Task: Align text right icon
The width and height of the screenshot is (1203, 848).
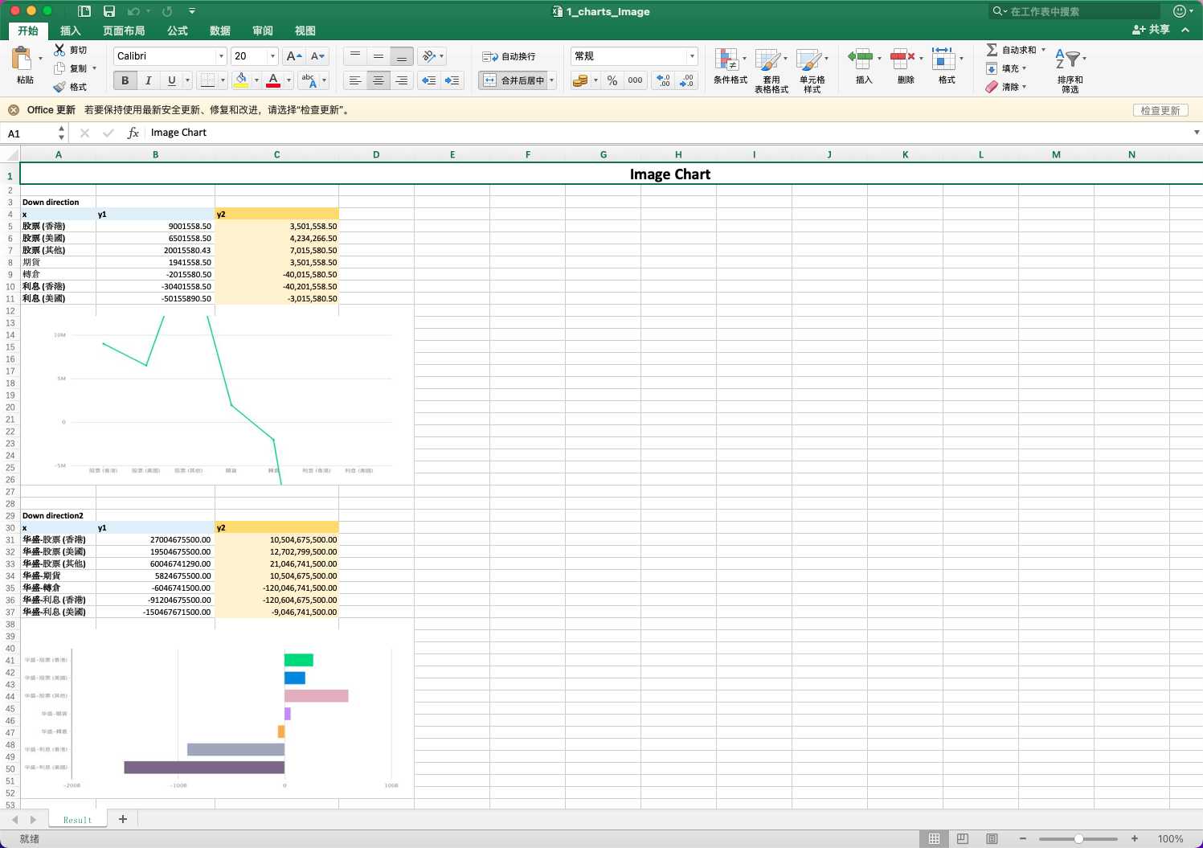Action: pos(402,80)
